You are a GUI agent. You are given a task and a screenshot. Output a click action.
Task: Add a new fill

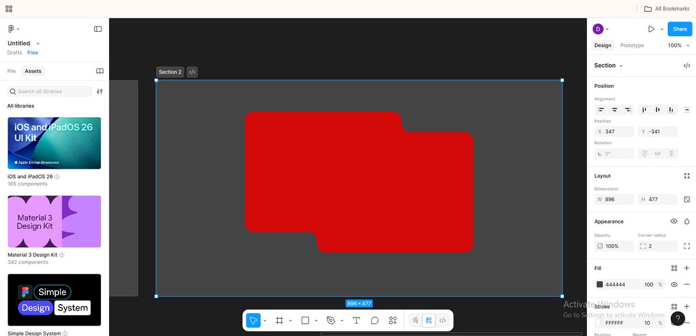pos(687,268)
